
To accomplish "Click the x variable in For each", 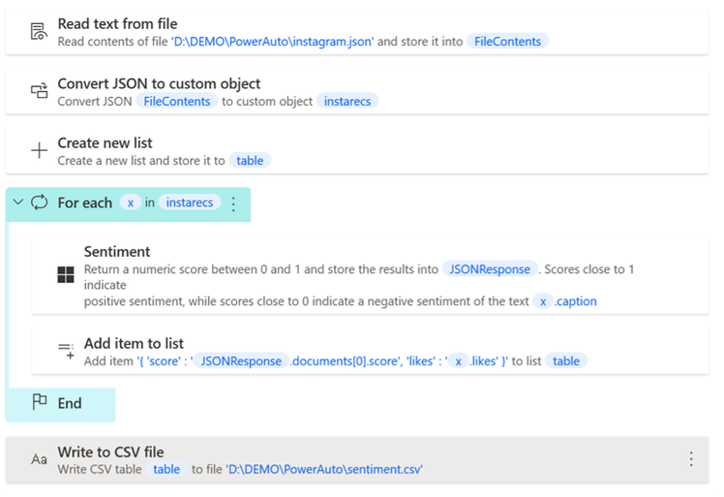I will point(130,203).
